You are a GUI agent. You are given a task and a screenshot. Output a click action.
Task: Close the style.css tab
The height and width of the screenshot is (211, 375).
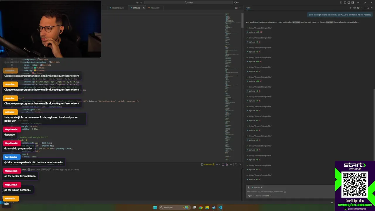(x=144, y=8)
